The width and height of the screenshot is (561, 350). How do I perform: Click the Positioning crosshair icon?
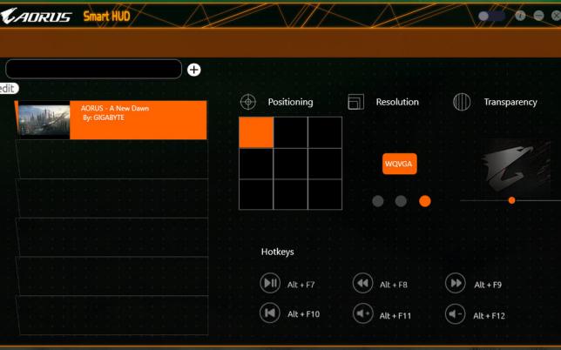(248, 102)
